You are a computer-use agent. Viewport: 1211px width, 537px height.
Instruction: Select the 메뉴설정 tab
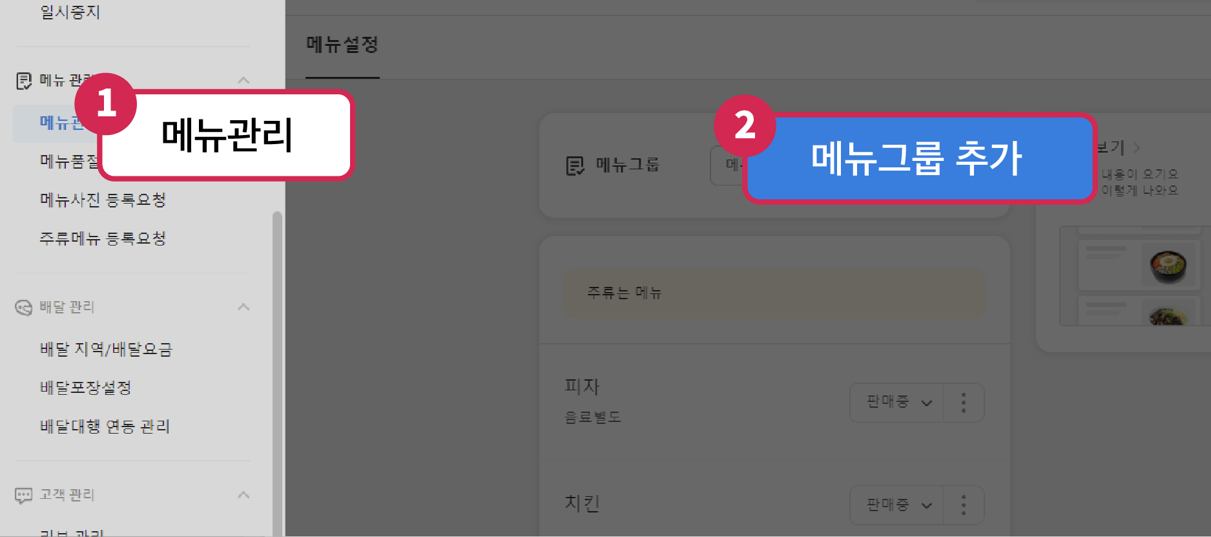point(342,45)
